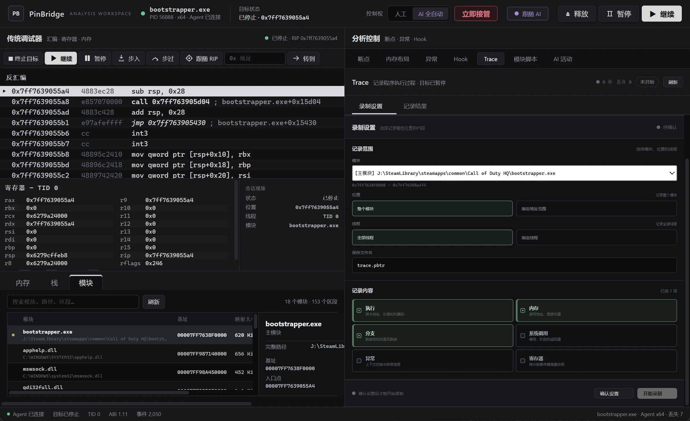
Task: Go to address using 转到 button
Action: point(303,58)
